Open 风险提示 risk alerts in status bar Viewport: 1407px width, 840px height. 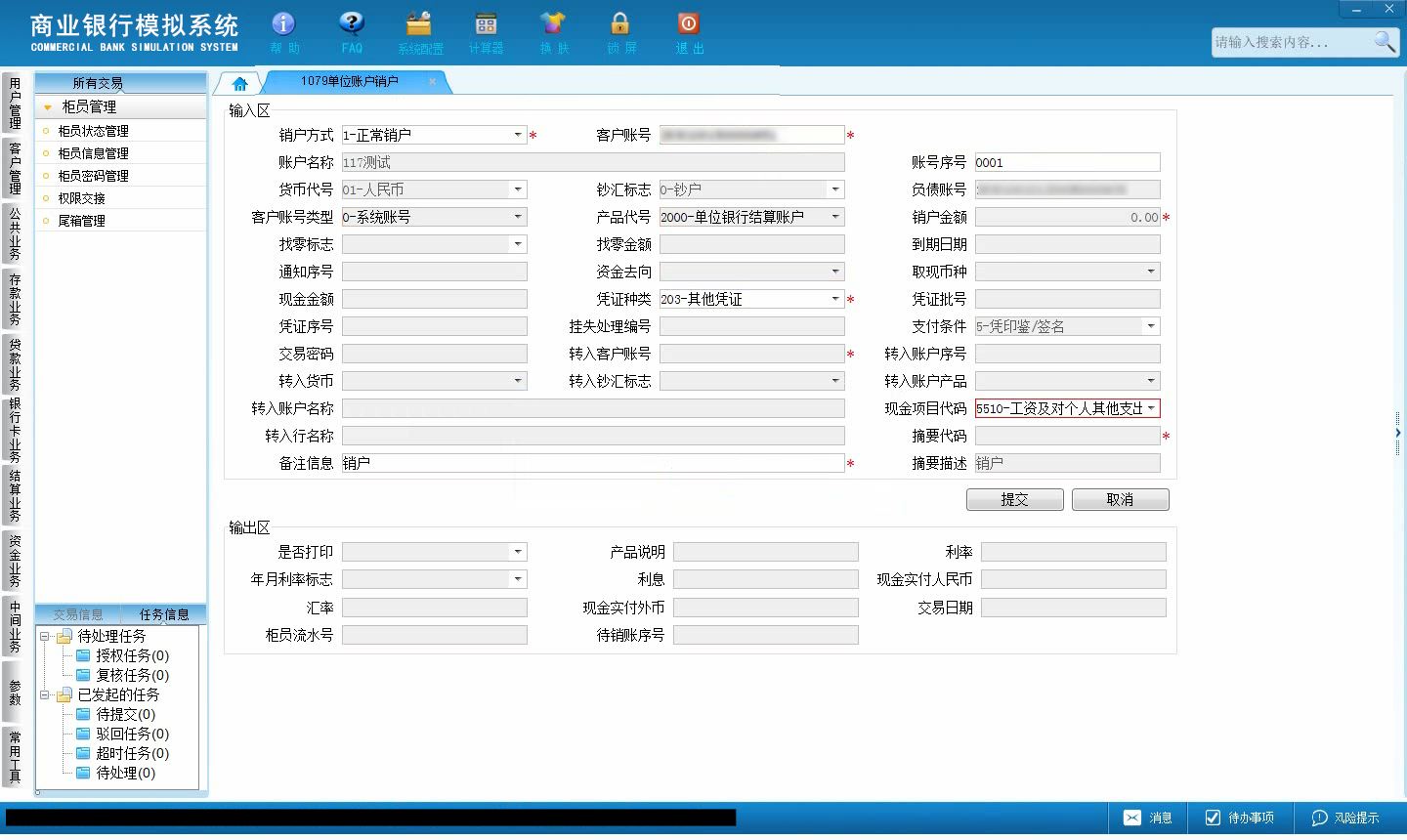point(1345,818)
